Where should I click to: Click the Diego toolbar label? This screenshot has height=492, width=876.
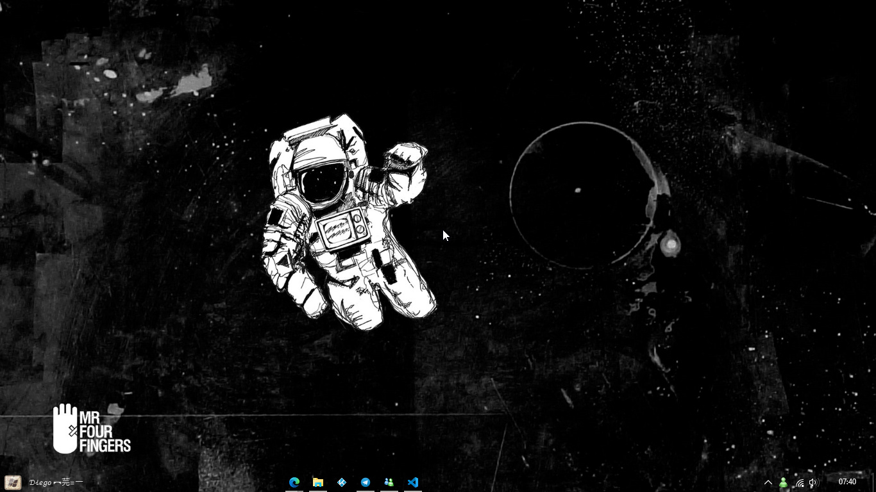pos(56,482)
